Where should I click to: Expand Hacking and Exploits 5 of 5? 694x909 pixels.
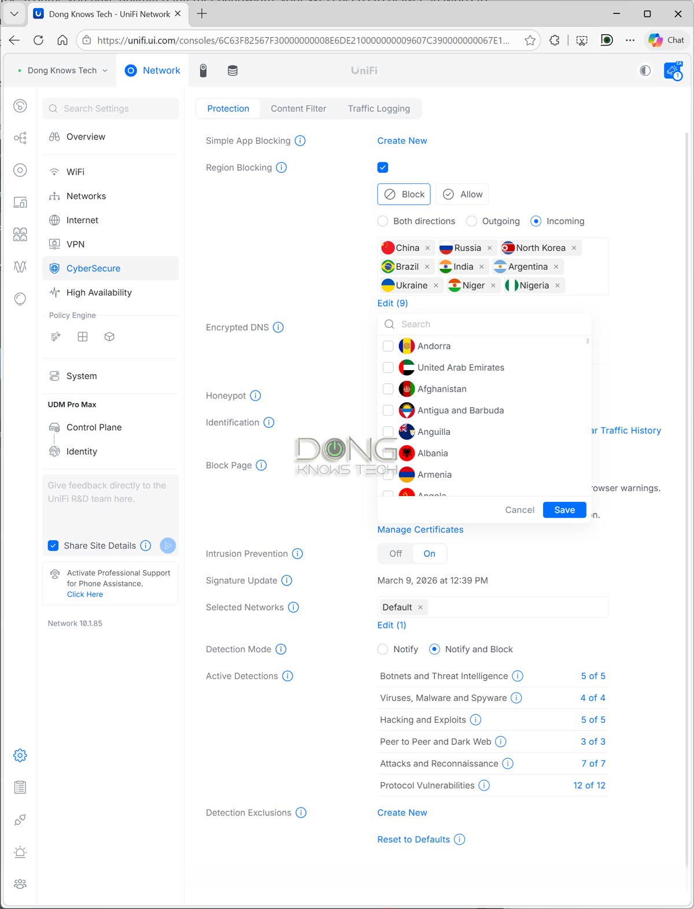point(593,720)
